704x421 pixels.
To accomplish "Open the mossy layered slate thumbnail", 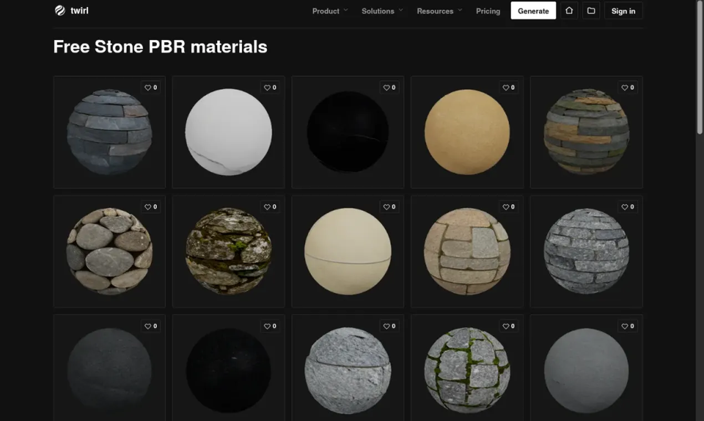I will coord(586,132).
